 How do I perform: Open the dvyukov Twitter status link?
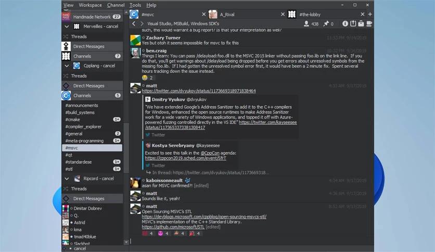coord(199,91)
